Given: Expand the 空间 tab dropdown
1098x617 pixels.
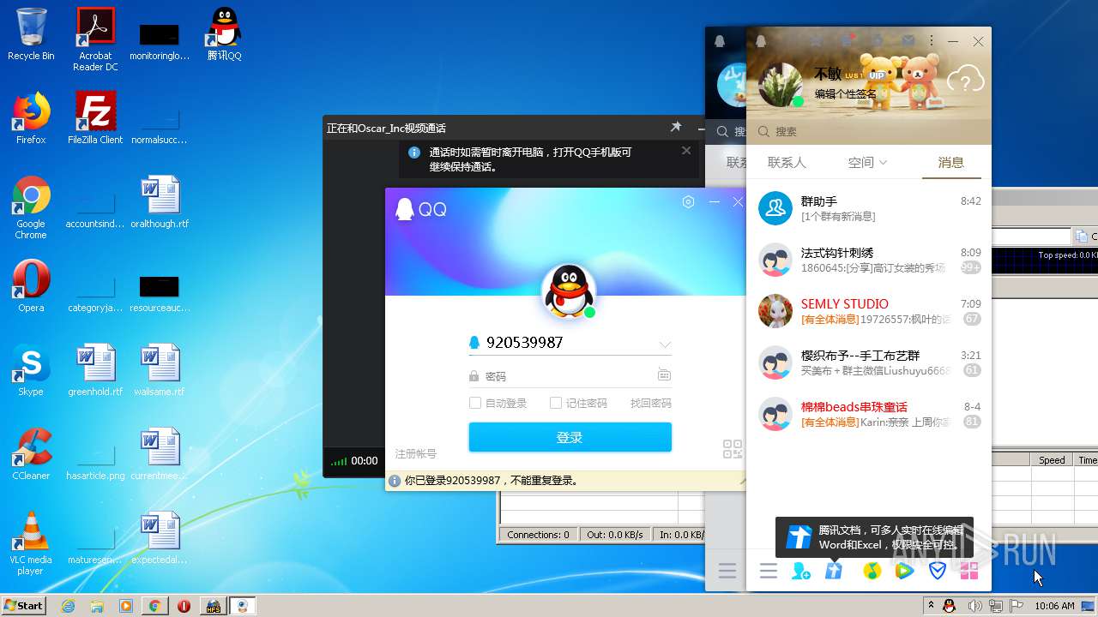Looking at the screenshot, I should 884,163.
